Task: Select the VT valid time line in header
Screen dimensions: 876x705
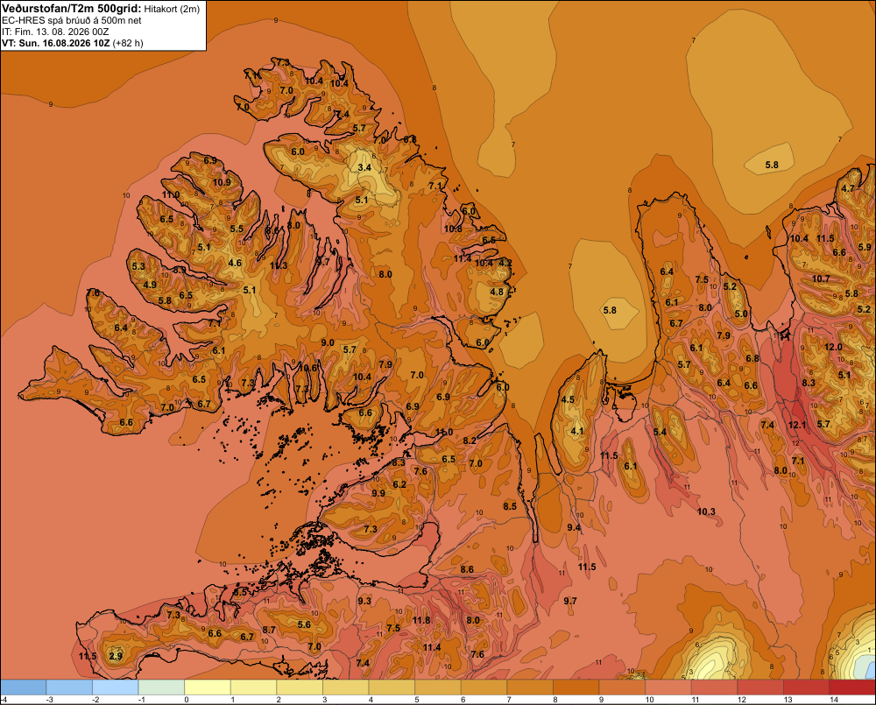Action: 73,43
